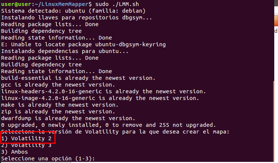Click the 'gcc is already the newest version' line
The width and height of the screenshot is (278, 163).
click(x=58, y=85)
